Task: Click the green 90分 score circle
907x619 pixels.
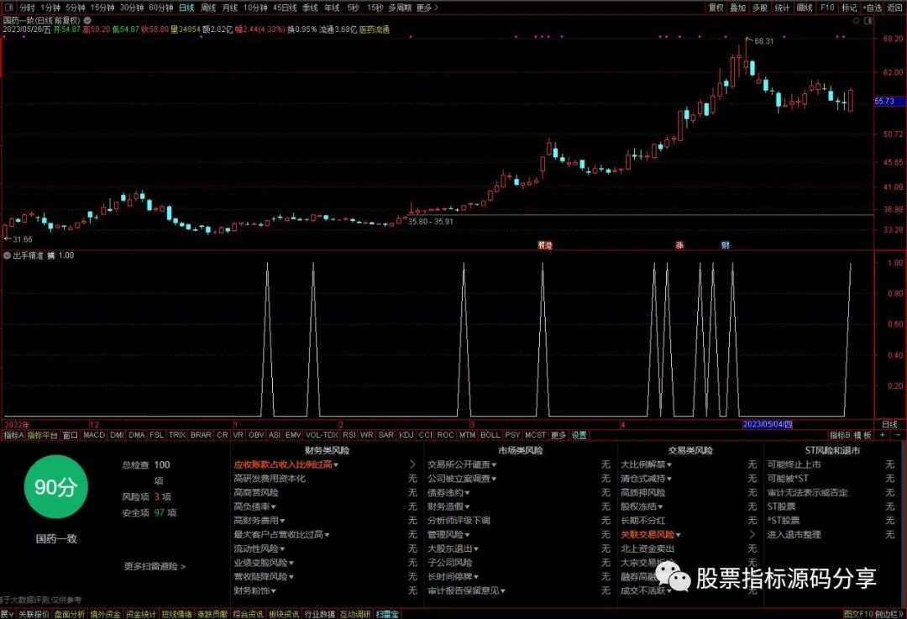Action: pyautogui.click(x=55, y=486)
